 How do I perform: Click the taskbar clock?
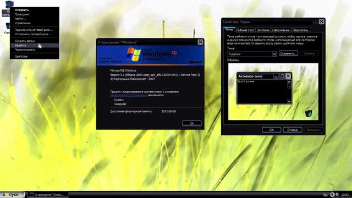click(x=345, y=195)
